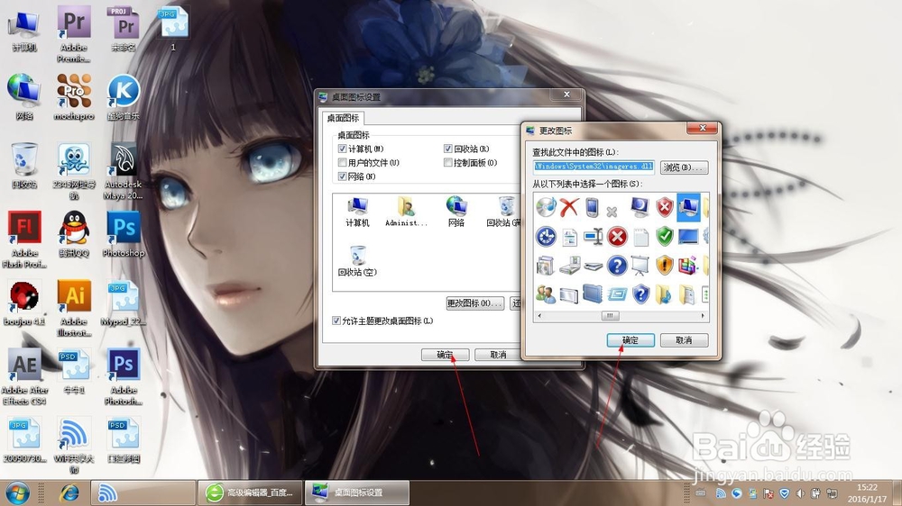
Task: Select the music folder icon
Action: pyautogui.click(x=664, y=294)
